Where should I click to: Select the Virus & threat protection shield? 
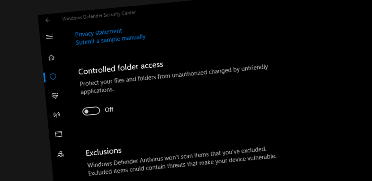coord(53,77)
